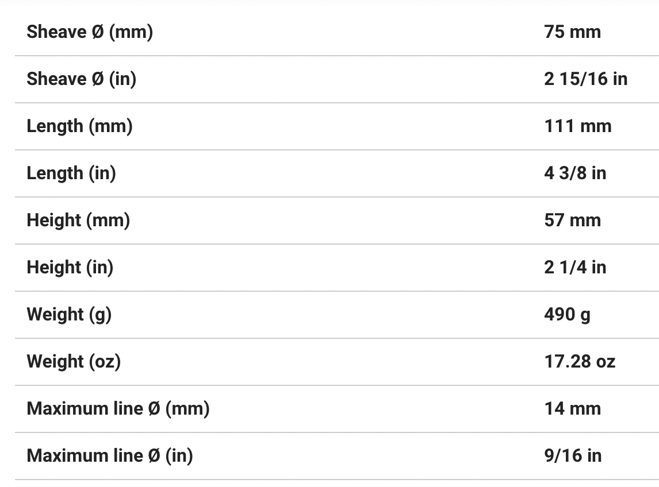
Task: Click the "Height (mm)" label
Action: (x=78, y=221)
